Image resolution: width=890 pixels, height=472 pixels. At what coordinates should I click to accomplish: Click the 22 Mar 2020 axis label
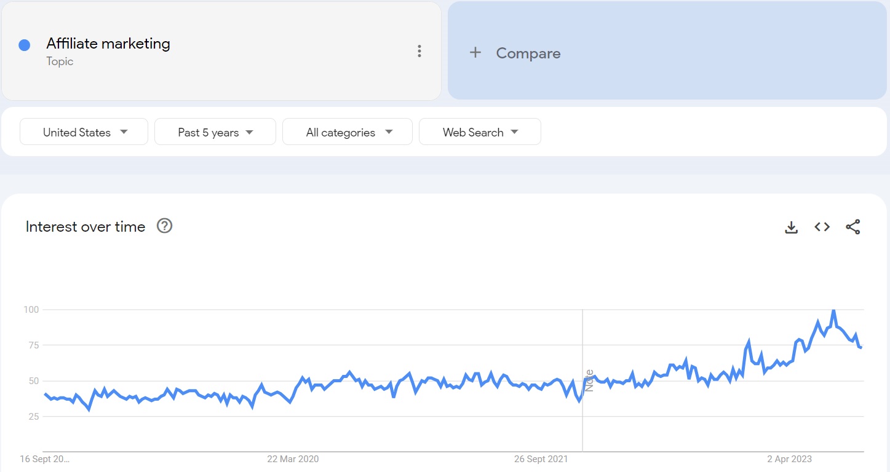(294, 458)
